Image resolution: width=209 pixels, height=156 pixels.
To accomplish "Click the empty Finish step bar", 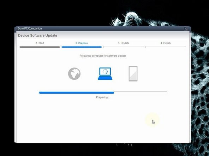I will coord(166,47).
